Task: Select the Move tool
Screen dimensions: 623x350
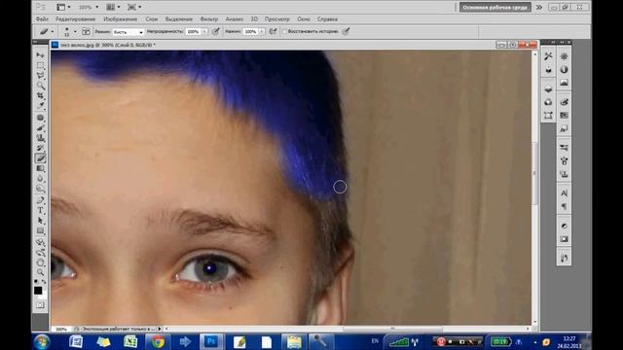Action: point(40,54)
